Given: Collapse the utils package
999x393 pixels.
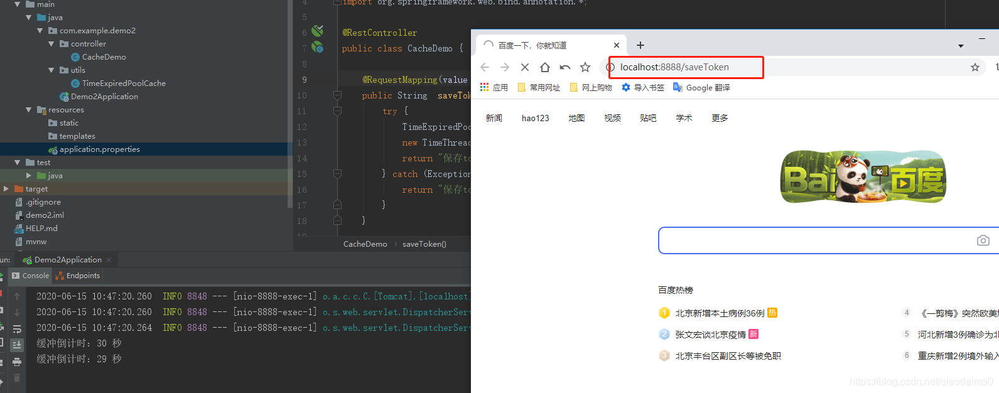Looking at the screenshot, I should (51, 70).
